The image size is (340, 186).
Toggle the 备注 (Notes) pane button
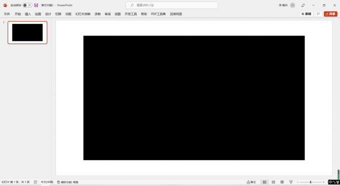coord(251,182)
